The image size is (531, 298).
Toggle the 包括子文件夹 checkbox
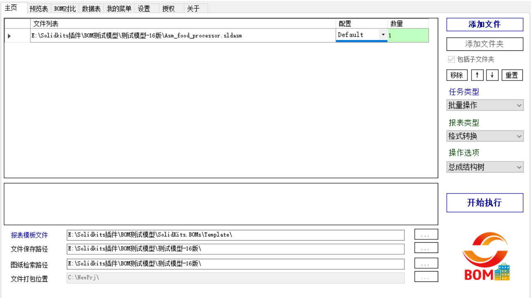(451, 59)
